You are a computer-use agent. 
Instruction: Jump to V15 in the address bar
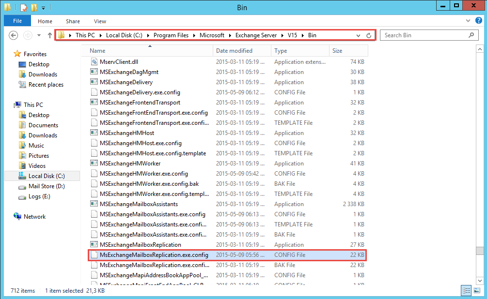(x=292, y=35)
